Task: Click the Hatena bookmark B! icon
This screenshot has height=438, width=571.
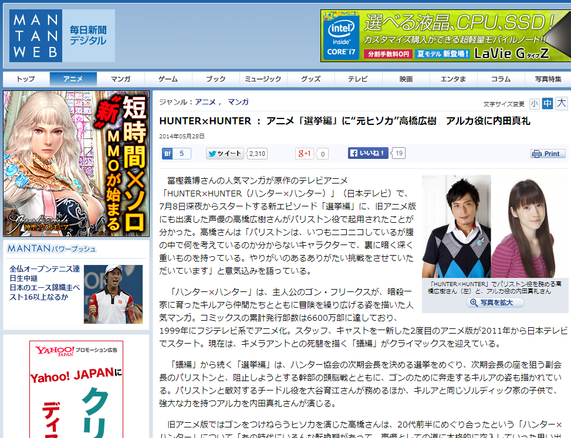Action: 167,154
